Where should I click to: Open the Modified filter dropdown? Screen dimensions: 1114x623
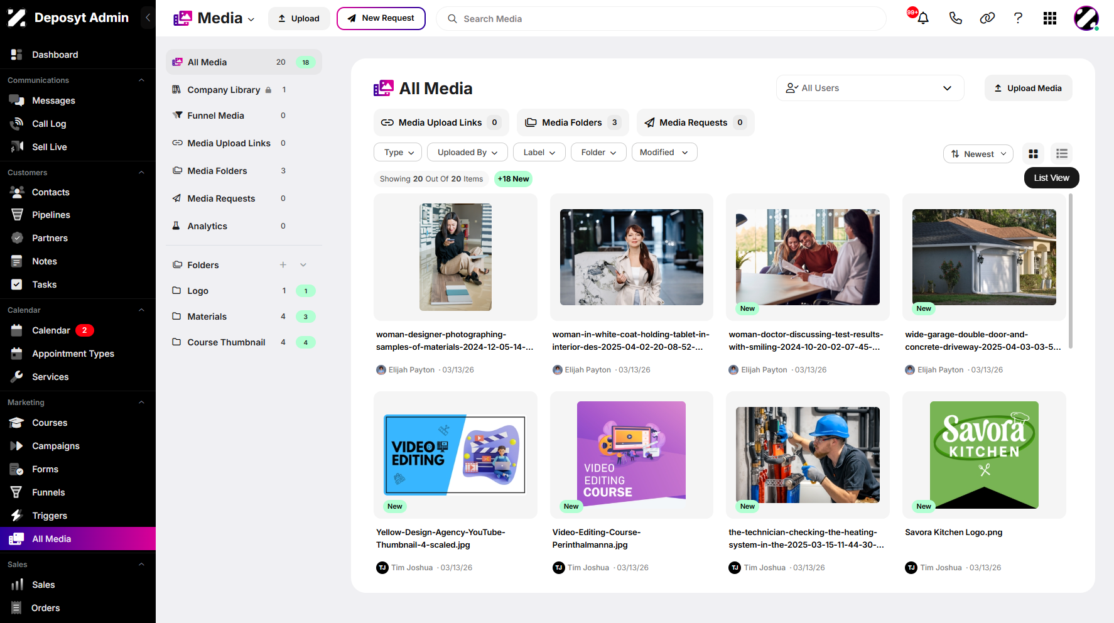(x=664, y=153)
